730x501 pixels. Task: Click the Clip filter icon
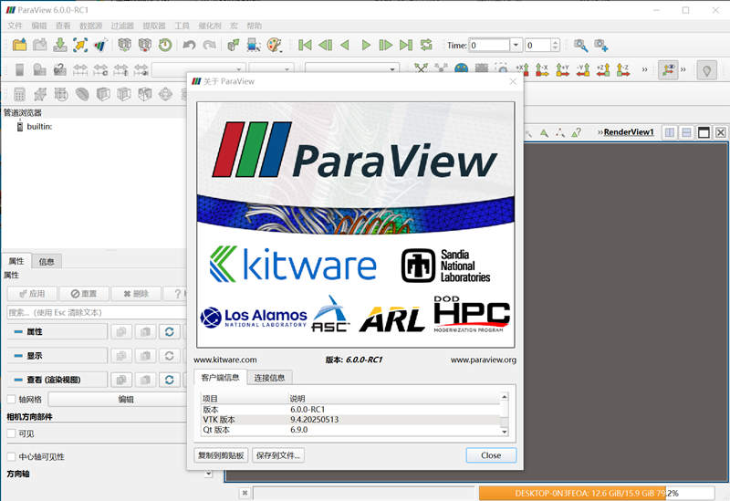[103, 95]
